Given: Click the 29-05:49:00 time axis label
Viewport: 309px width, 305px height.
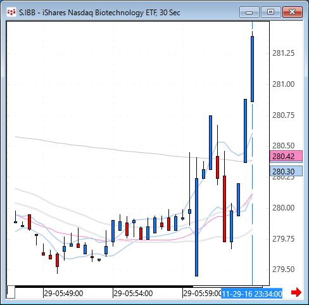Looking at the screenshot, I should coord(63,294).
